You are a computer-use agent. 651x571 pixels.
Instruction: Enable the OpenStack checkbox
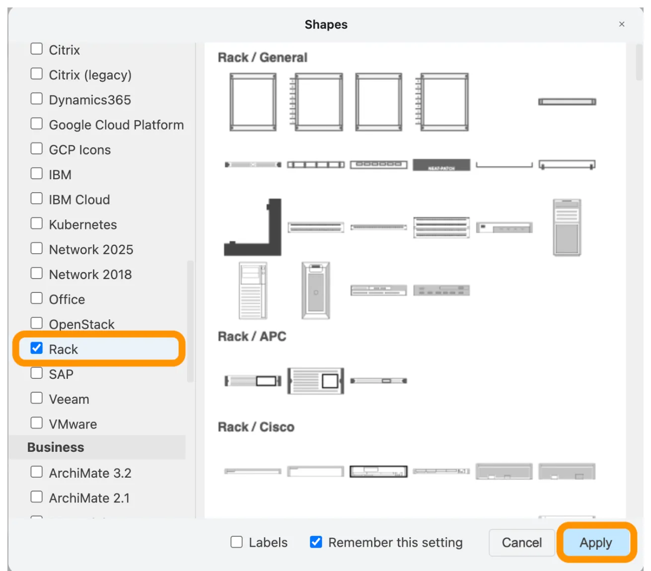click(x=37, y=323)
